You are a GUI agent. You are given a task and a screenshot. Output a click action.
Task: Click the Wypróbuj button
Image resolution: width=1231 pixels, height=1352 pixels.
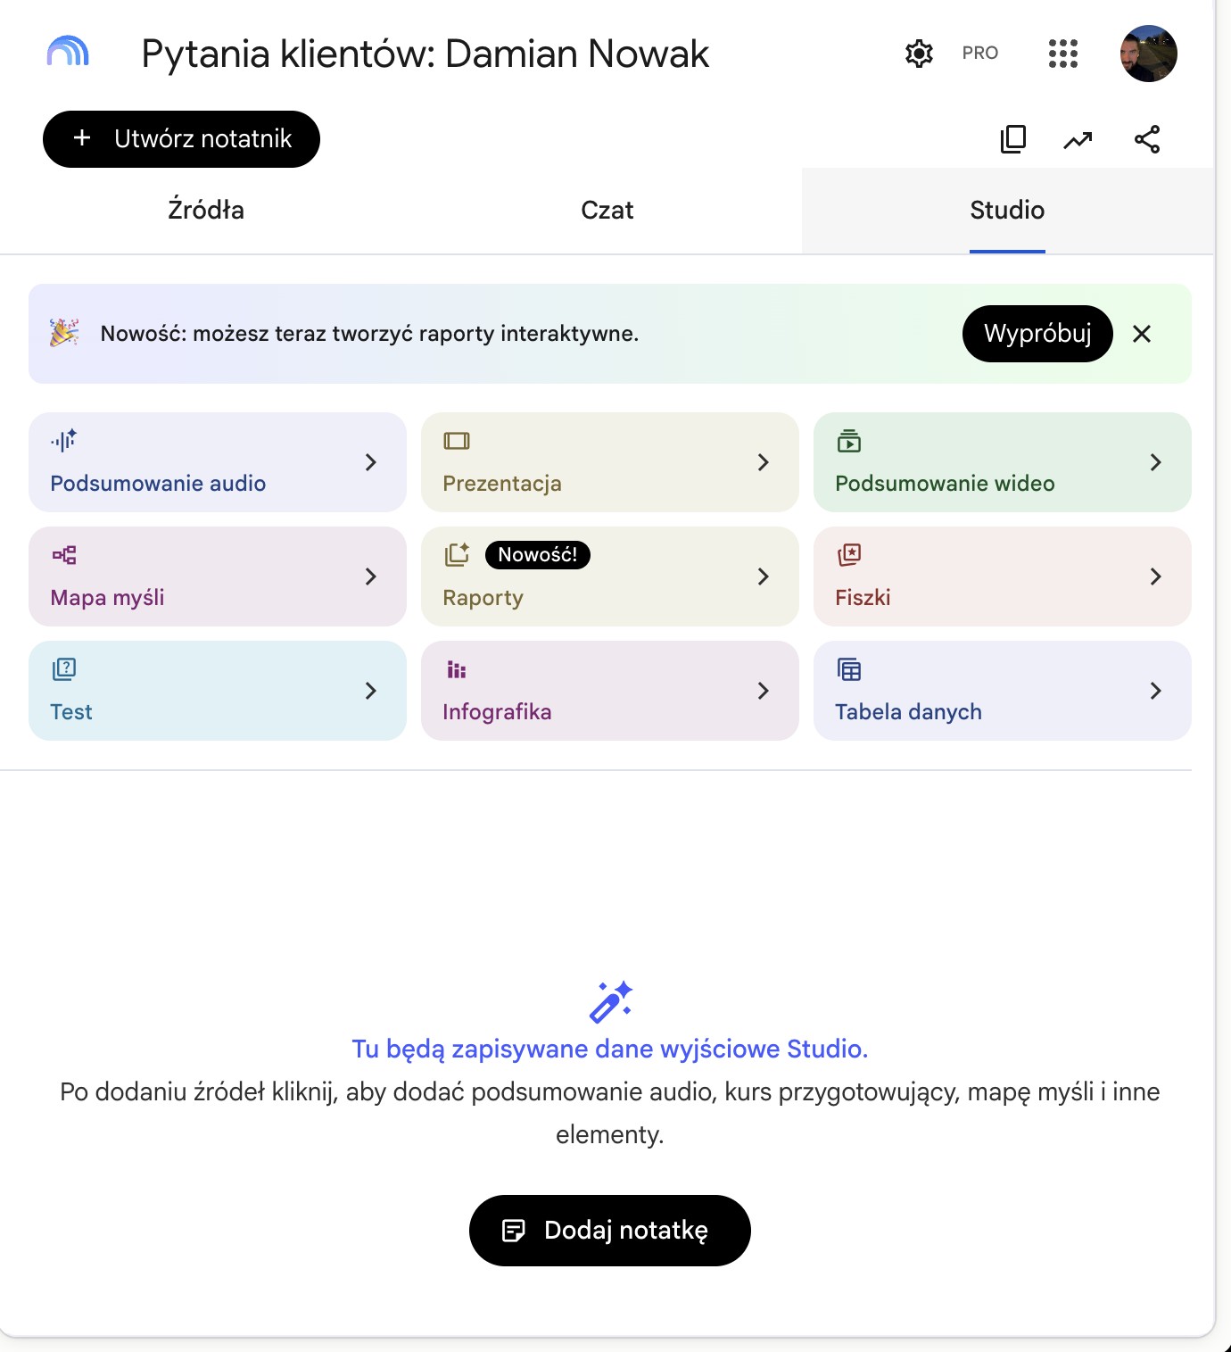[x=1037, y=334]
